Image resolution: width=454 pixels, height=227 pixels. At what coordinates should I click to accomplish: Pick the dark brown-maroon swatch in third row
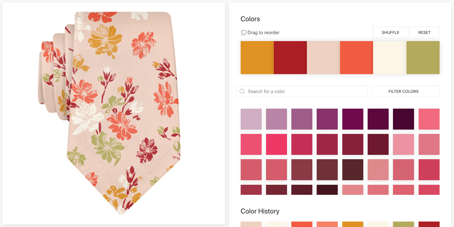(353, 170)
